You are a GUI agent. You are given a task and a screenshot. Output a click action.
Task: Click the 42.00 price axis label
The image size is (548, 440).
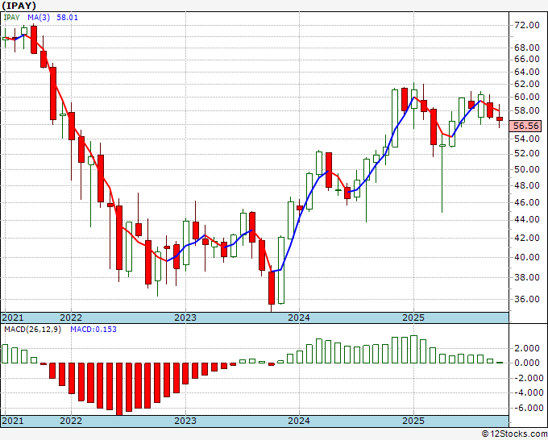pyautogui.click(x=527, y=238)
